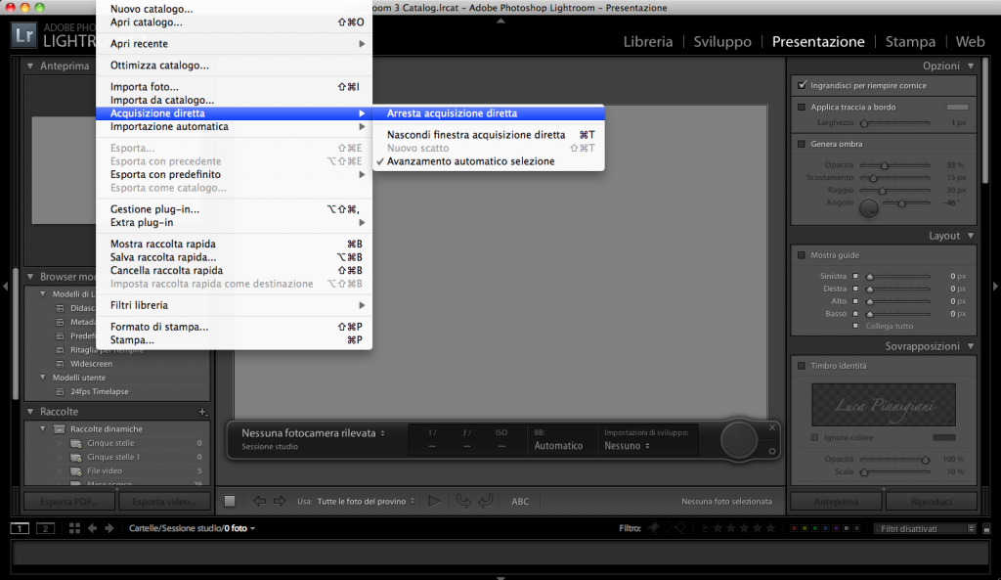
Task: Set the fifth star rating filter
Action: click(x=770, y=528)
